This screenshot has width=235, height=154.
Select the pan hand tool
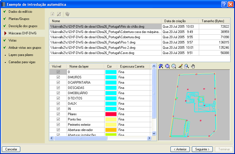pyautogui.click(x=193, y=66)
